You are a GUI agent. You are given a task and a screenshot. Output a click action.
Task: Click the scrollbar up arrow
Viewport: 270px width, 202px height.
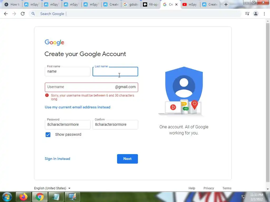click(268, 21)
